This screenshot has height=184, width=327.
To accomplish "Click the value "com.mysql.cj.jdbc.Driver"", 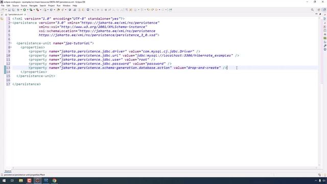I will click(168, 51).
